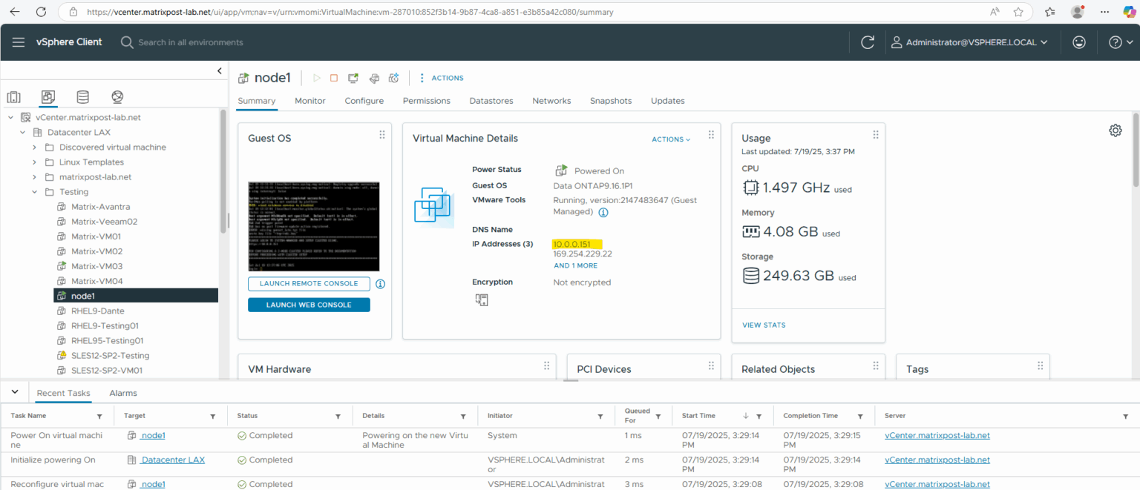Open the Status column filter in Recent Tasks

[x=338, y=416]
